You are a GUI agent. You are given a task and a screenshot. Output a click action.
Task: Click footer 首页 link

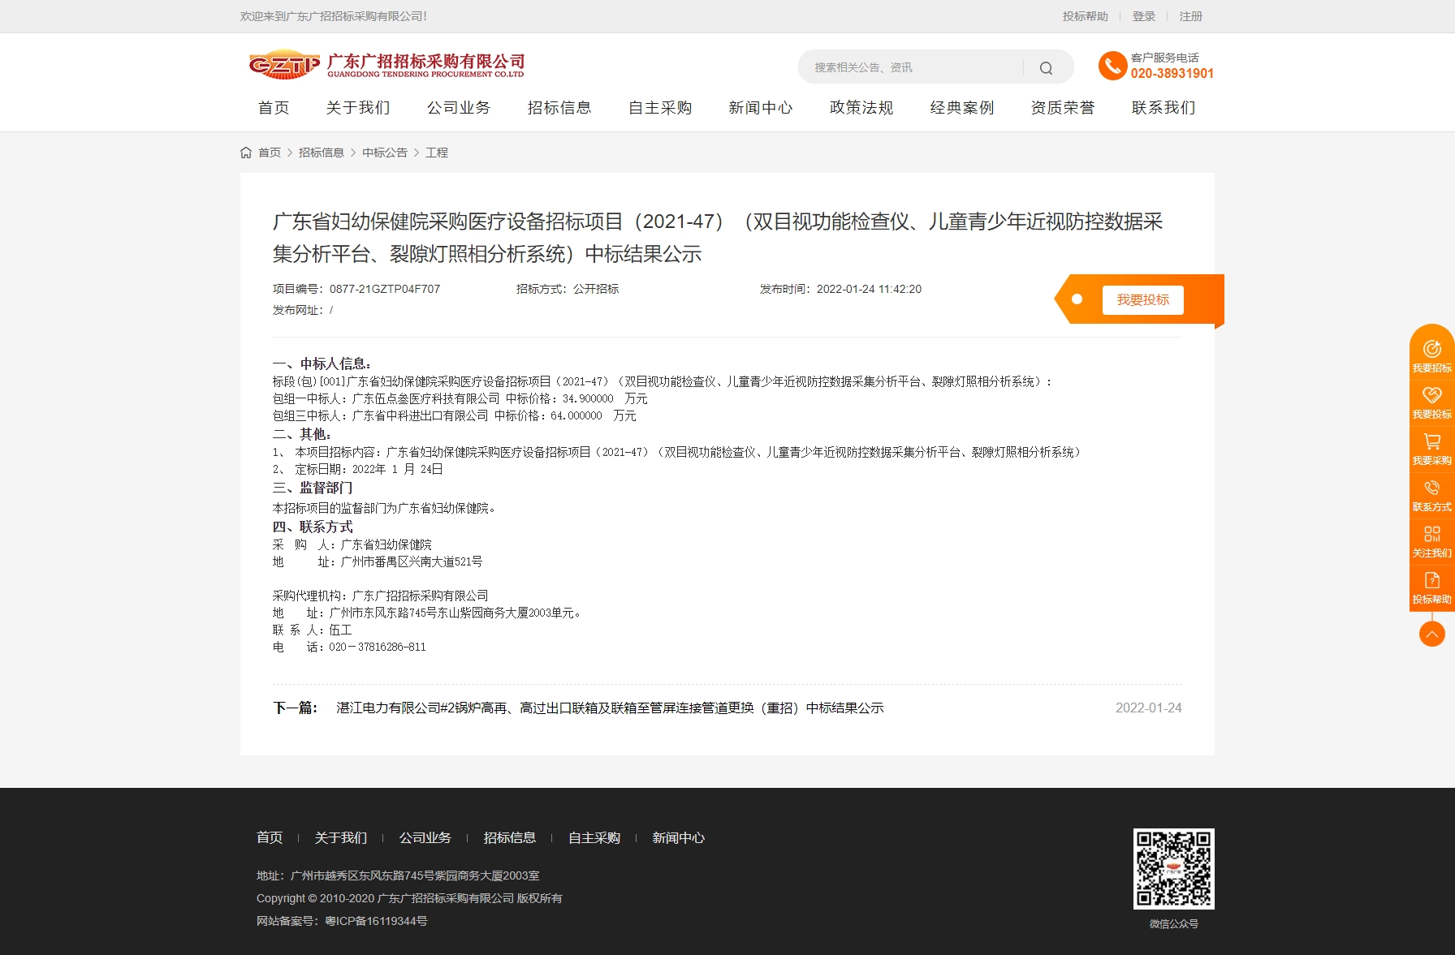pos(270,838)
